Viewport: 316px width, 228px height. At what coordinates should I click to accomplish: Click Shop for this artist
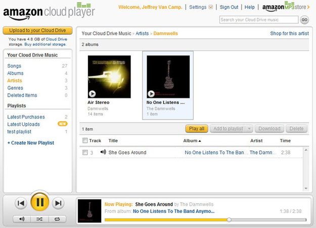(289, 33)
